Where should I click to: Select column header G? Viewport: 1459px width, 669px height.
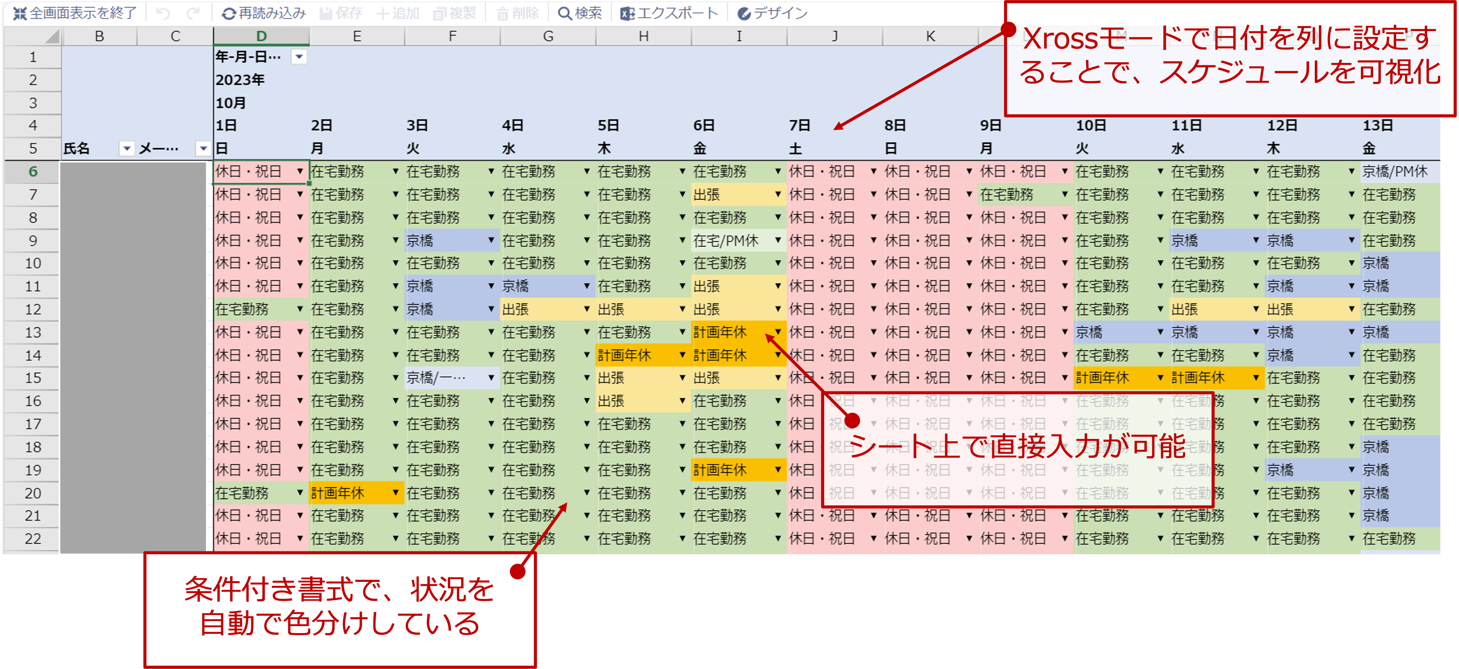click(x=548, y=36)
